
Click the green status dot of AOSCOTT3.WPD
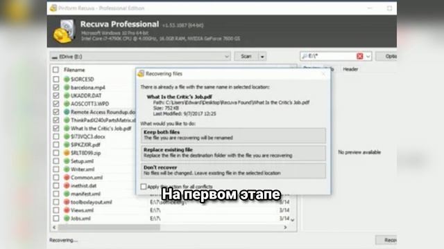click(x=67, y=104)
